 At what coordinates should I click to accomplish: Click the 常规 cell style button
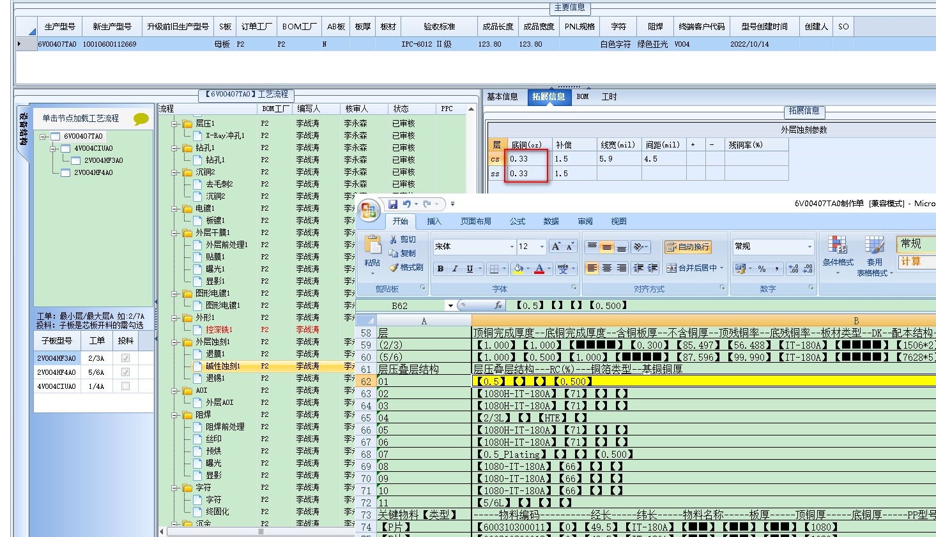tap(916, 244)
